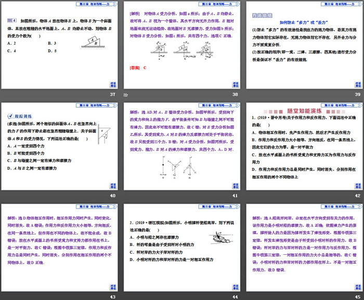Click slide number 39 label
The image size is (364, 300).
358,94
